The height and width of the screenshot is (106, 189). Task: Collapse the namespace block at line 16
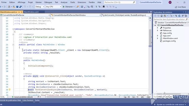[13, 29]
